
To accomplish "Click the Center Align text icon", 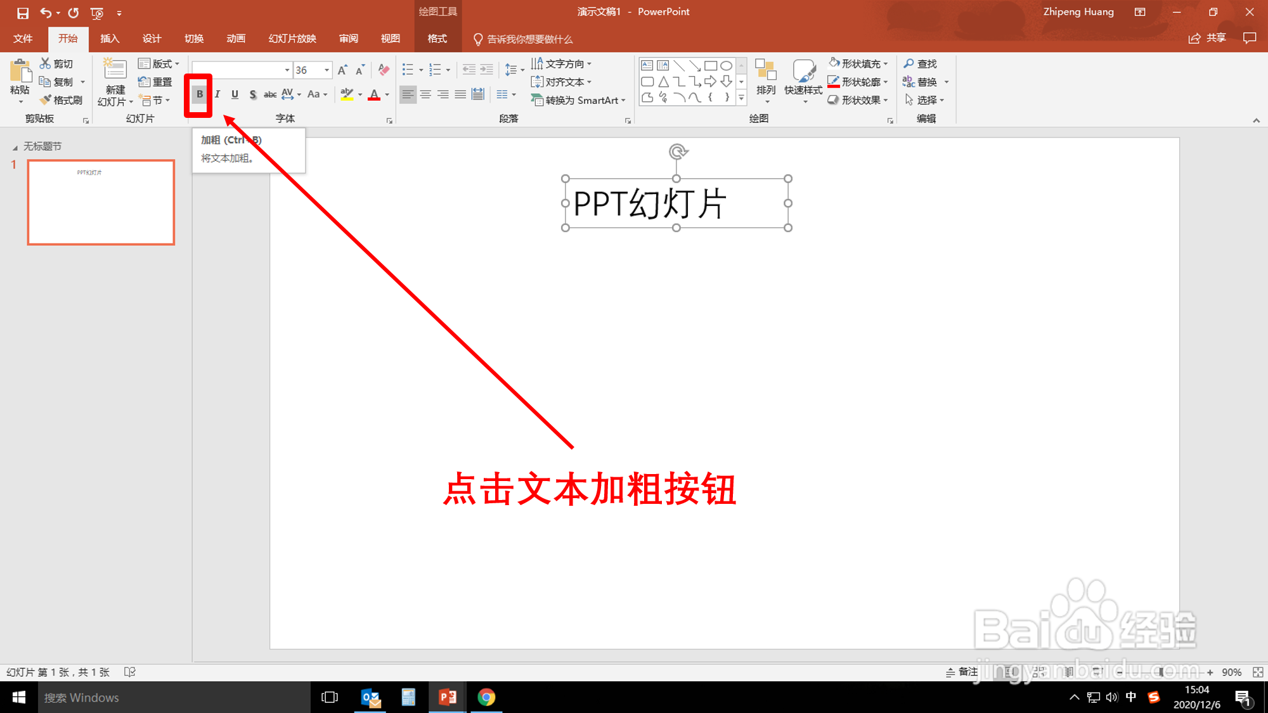I will pyautogui.click(x=425, y=94).
